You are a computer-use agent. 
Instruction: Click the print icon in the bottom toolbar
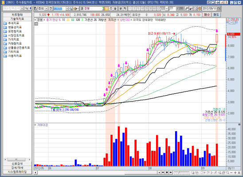(x=223, y=173)
